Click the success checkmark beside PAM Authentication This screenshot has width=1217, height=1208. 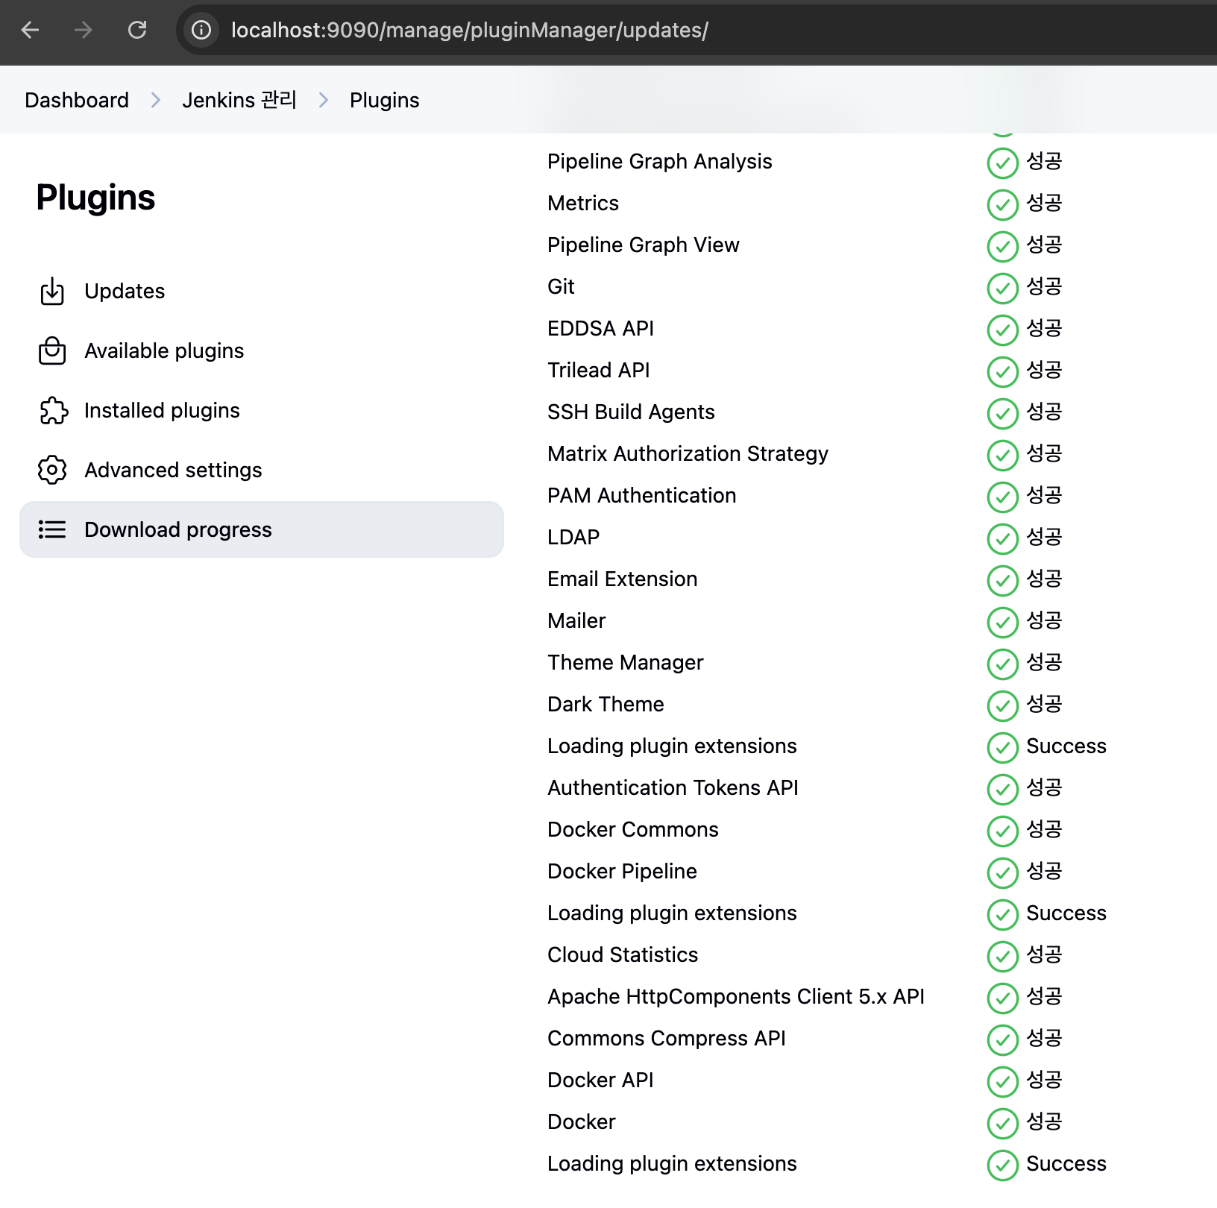coord(1002,497)
